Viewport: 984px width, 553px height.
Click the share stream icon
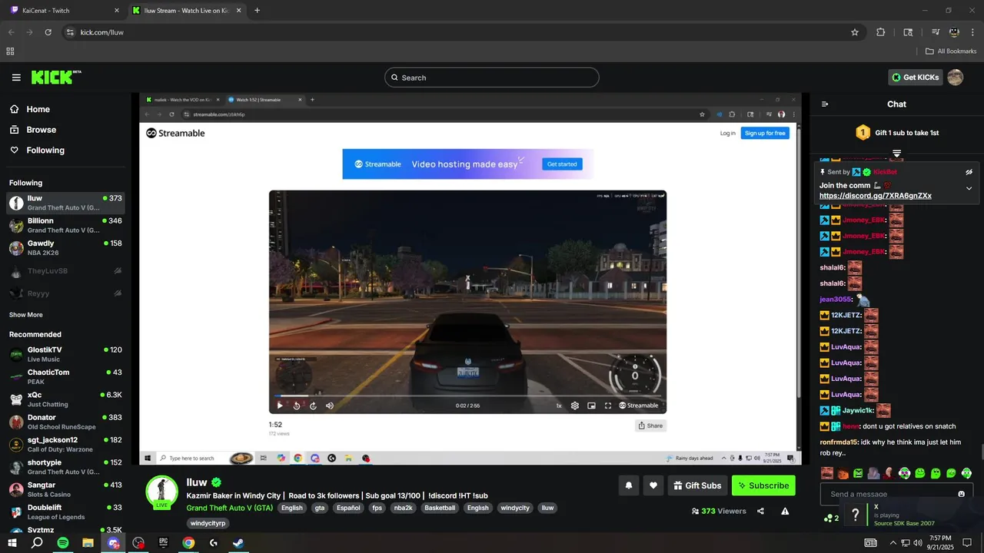[760, 511]
